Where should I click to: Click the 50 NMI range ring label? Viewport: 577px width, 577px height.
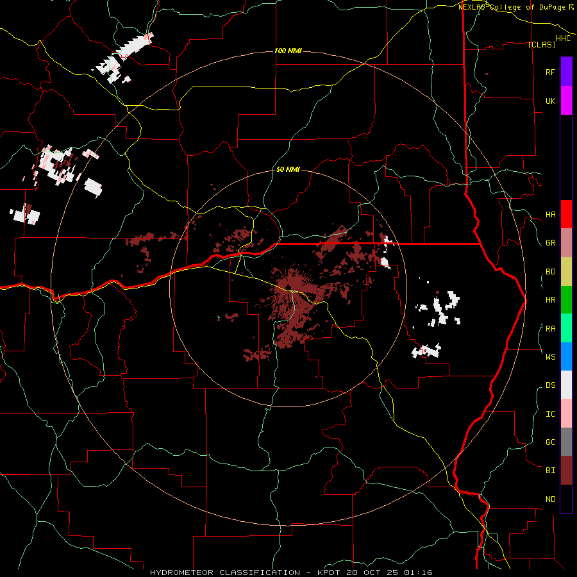288,169
